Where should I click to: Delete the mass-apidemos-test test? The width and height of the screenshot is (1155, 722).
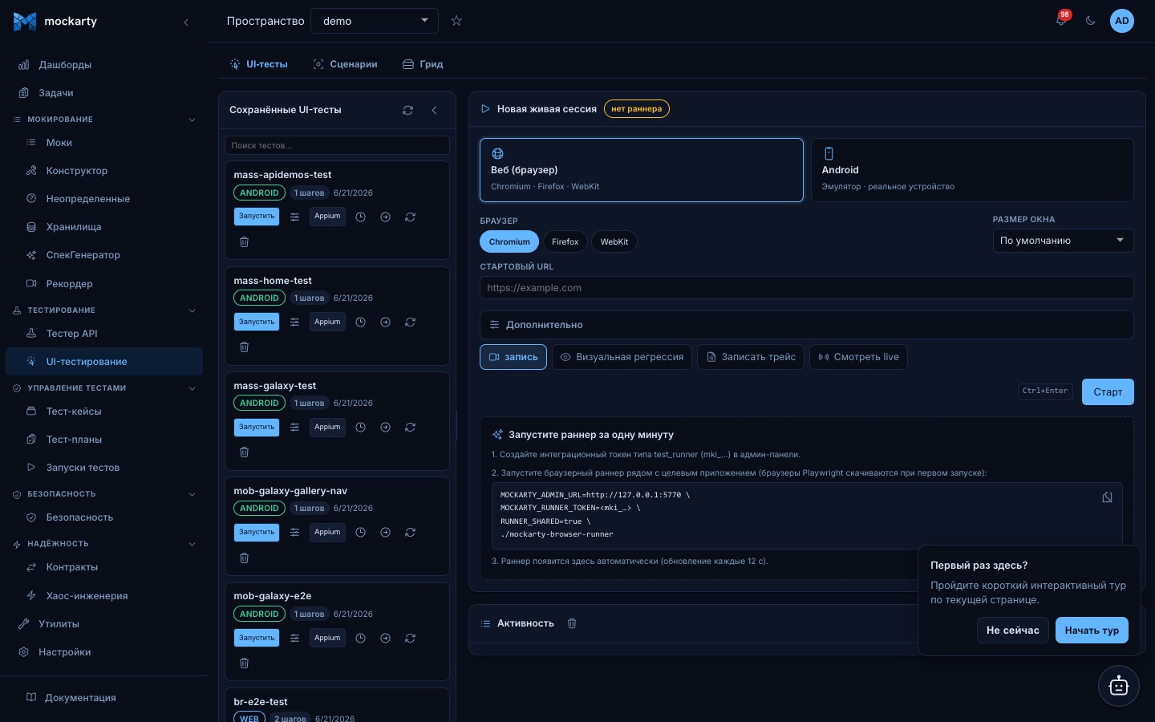pos(244,241)
